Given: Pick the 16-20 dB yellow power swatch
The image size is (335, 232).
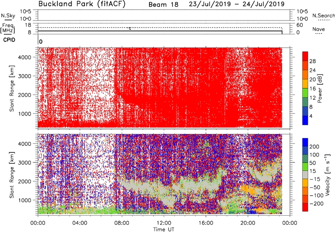Looking at the screenshot, I should pos(305,84).
